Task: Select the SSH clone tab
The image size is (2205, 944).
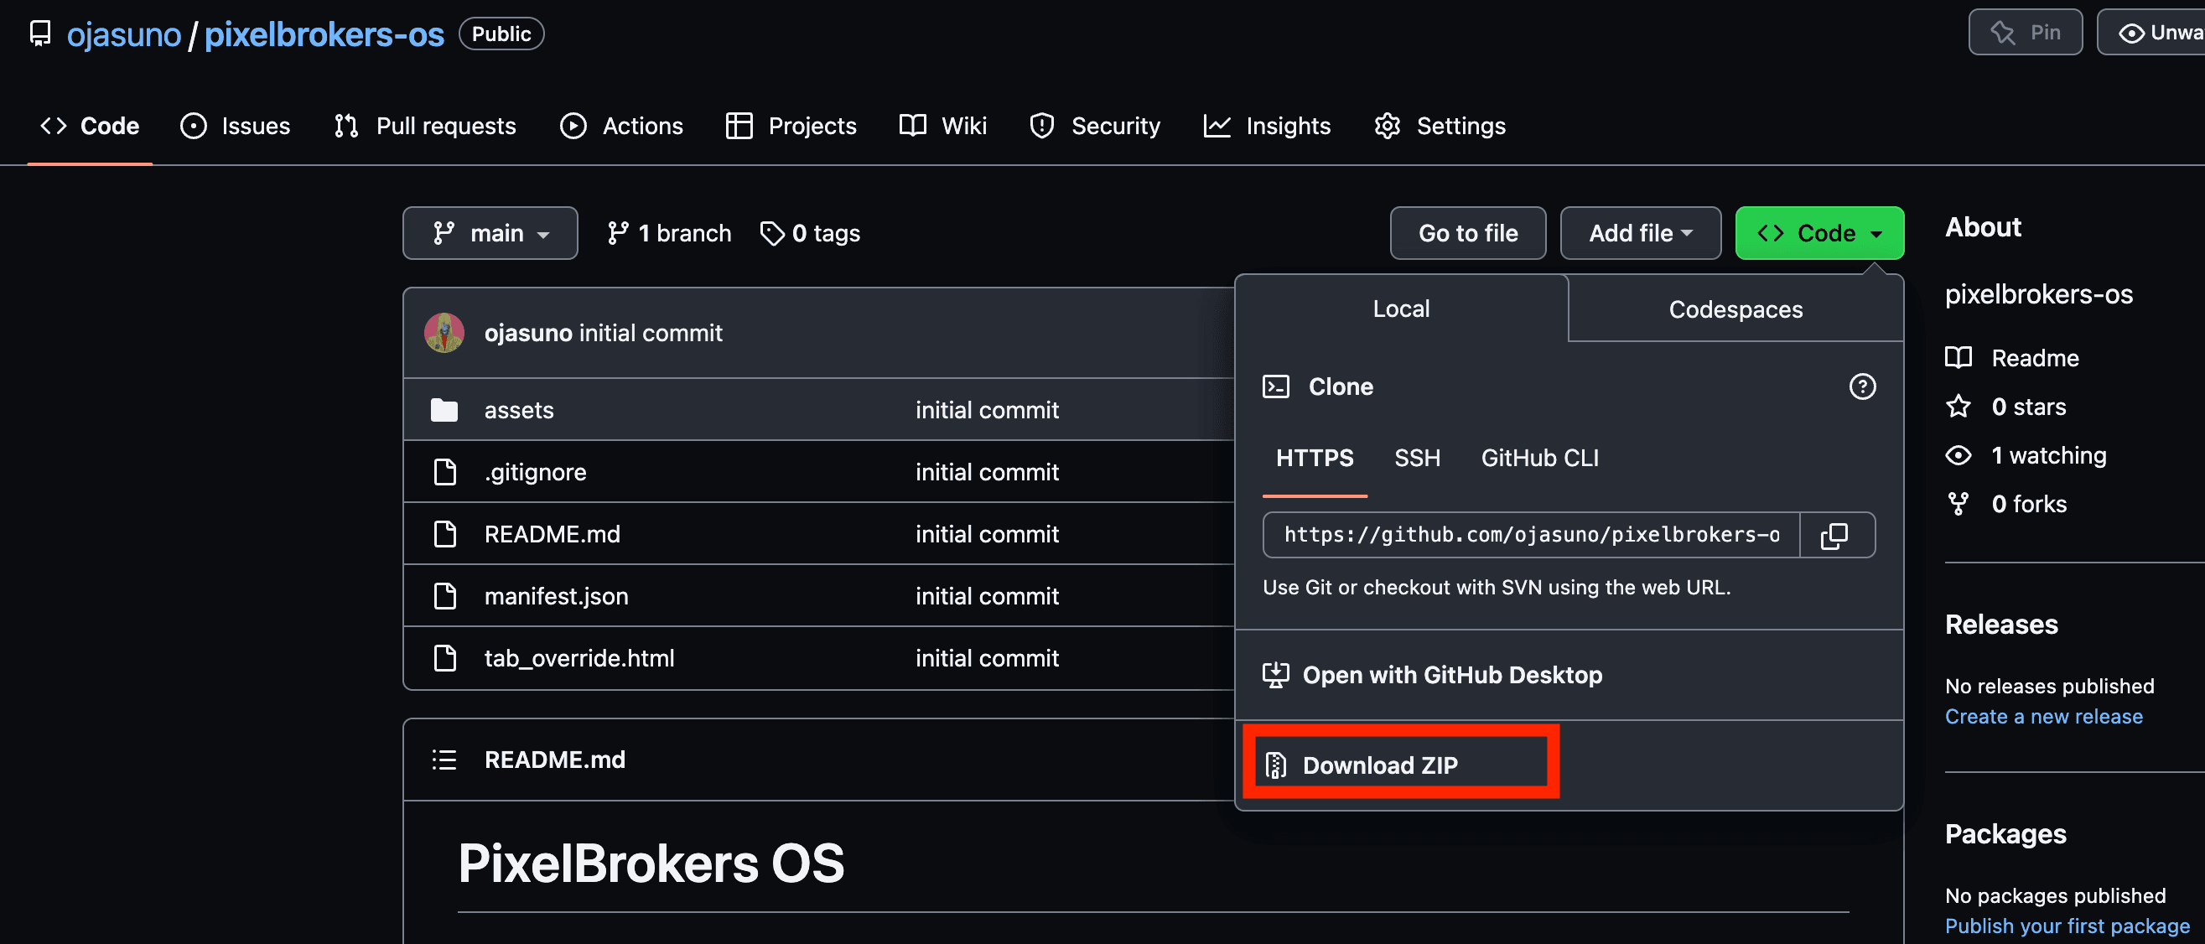Action: point(1417,459)
